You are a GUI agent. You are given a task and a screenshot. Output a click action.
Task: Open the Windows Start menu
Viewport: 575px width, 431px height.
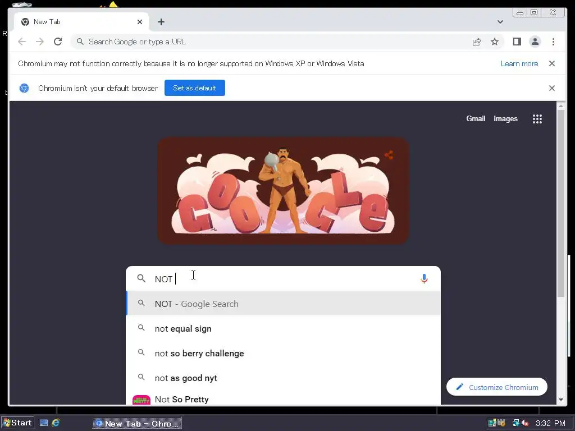pos(17,423)
